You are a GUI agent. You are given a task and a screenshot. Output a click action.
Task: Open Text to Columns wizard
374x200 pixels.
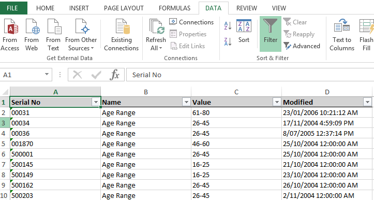(x=342, y=35)
